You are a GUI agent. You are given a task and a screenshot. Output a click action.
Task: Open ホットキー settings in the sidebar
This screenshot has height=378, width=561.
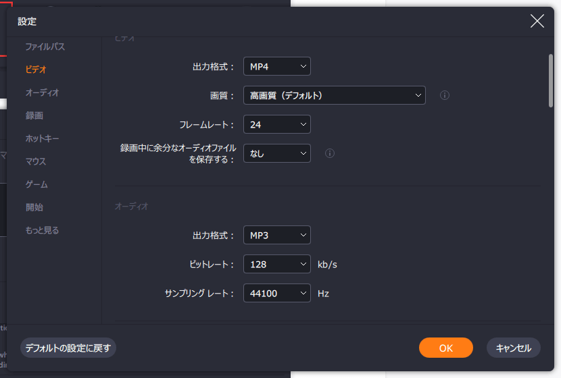42,138
